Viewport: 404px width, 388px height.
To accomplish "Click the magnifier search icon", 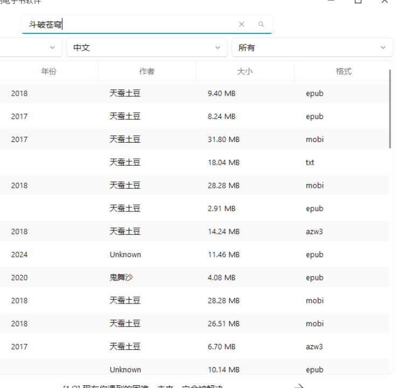I will tap(261, 24).
